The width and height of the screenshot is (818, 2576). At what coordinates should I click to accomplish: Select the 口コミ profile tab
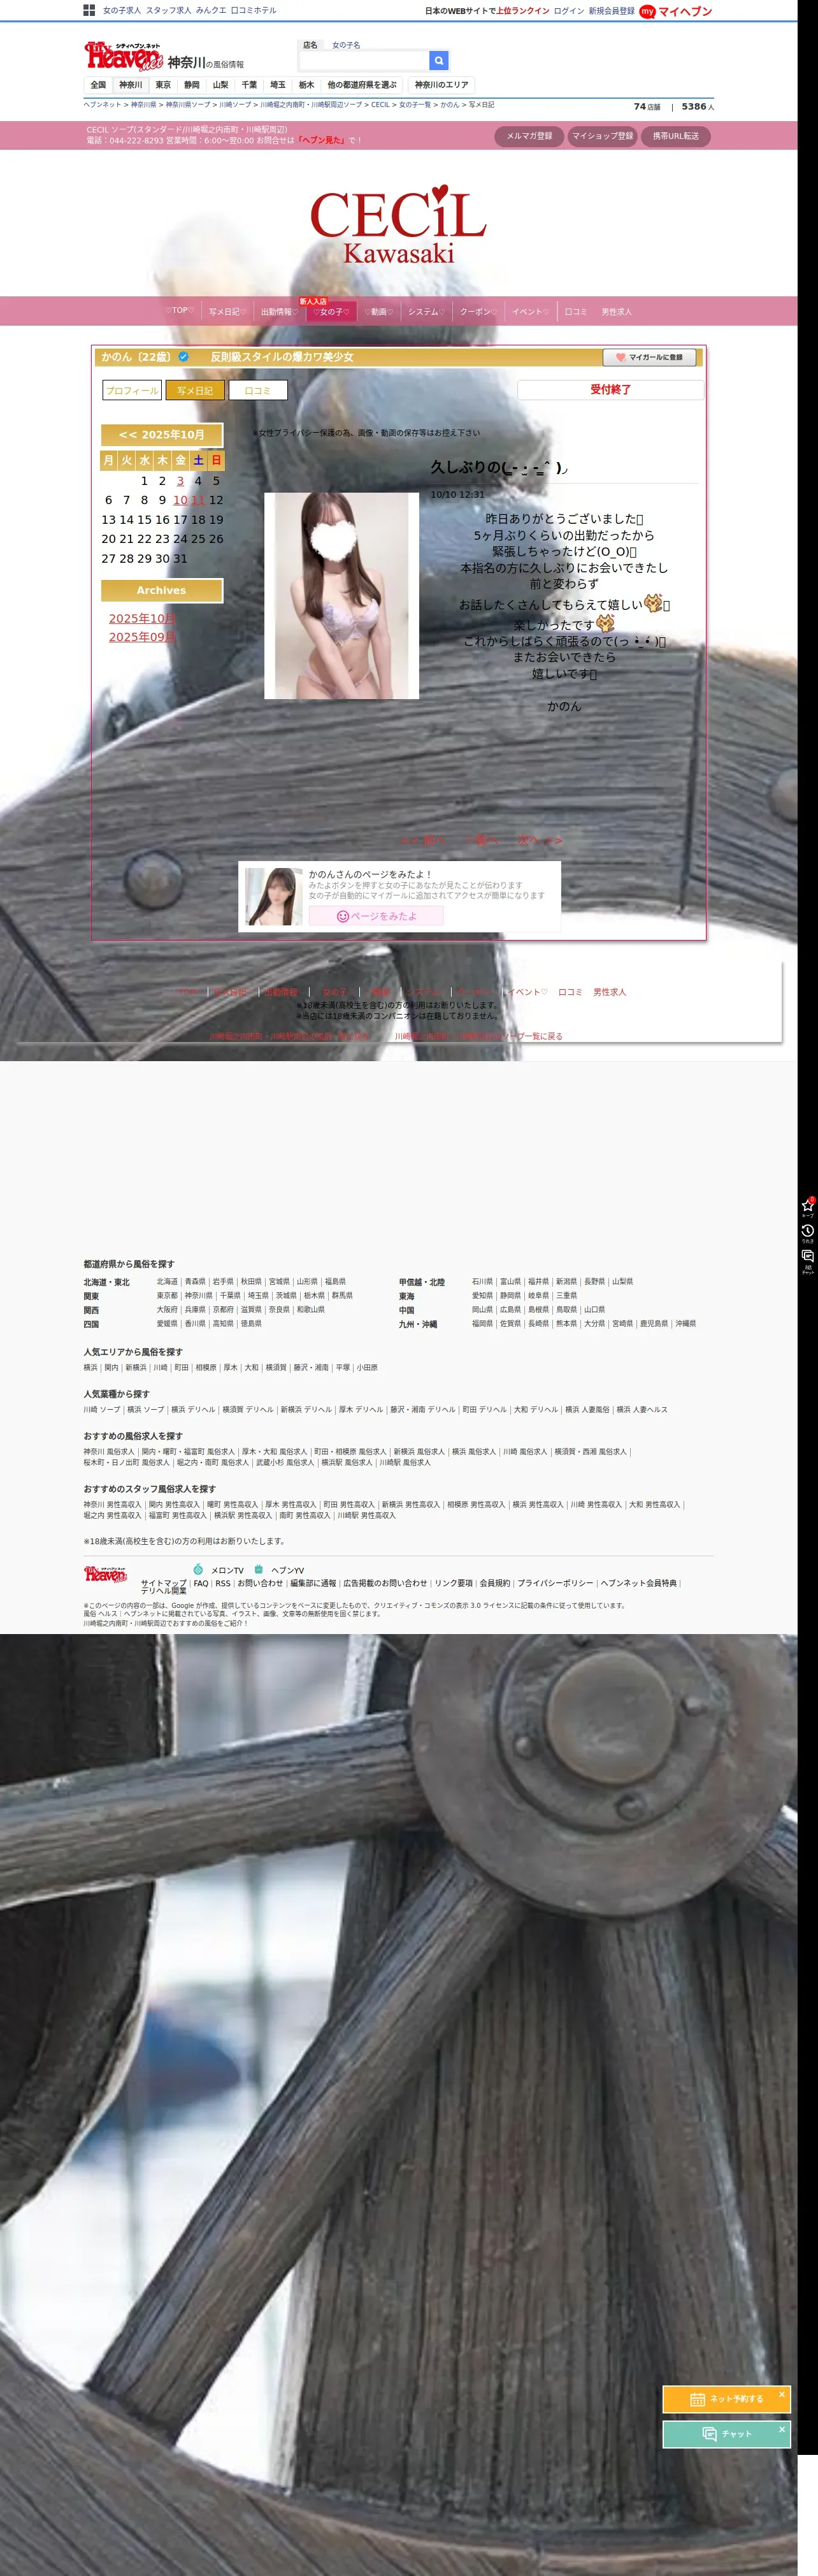[x=258, y=391]
